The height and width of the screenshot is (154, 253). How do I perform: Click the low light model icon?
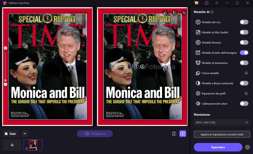pyautogui.click(x=198, y=83)
